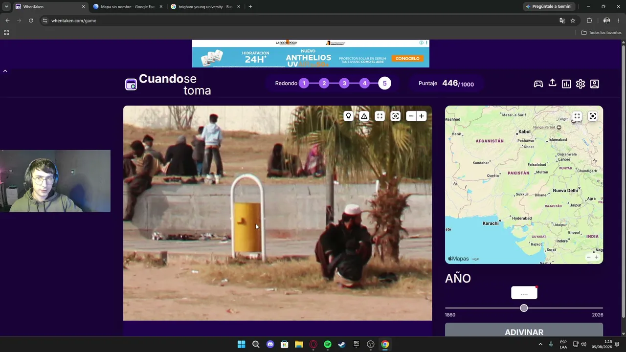The width and height of the screenshot is (626, 352).
Task: Zoom in on the photo
Action: tap(422, 116)
